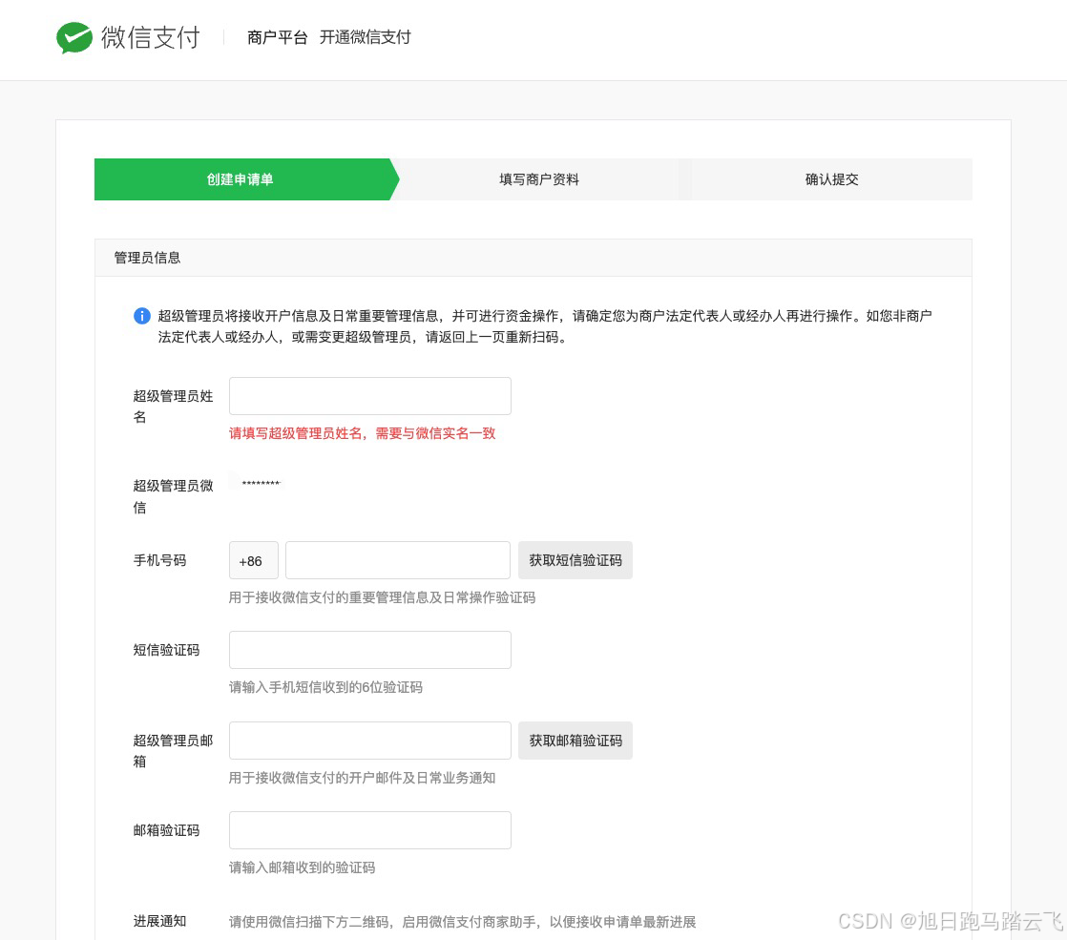Click the 开通微信支付 header text
The image size is (1067, 940).
tap(366, 37)
